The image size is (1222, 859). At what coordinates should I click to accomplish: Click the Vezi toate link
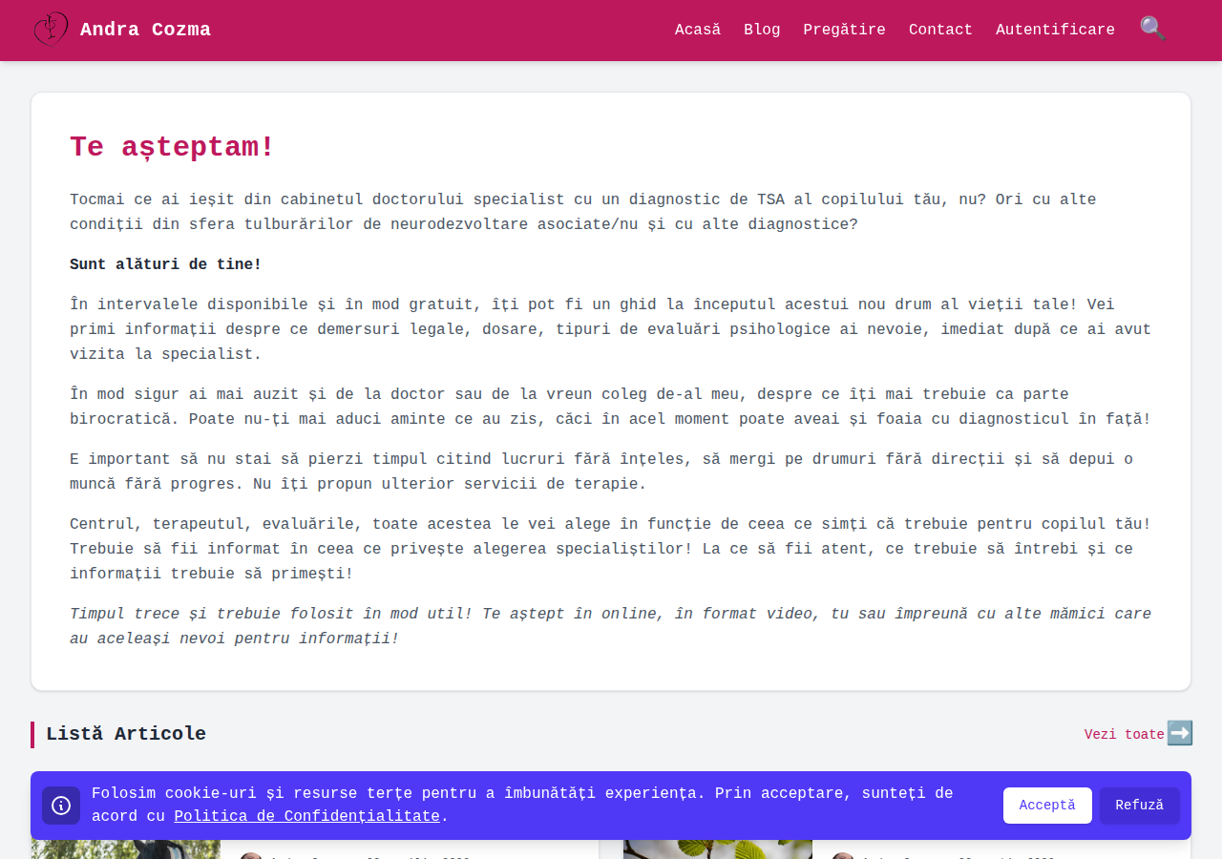(1124, 735)
